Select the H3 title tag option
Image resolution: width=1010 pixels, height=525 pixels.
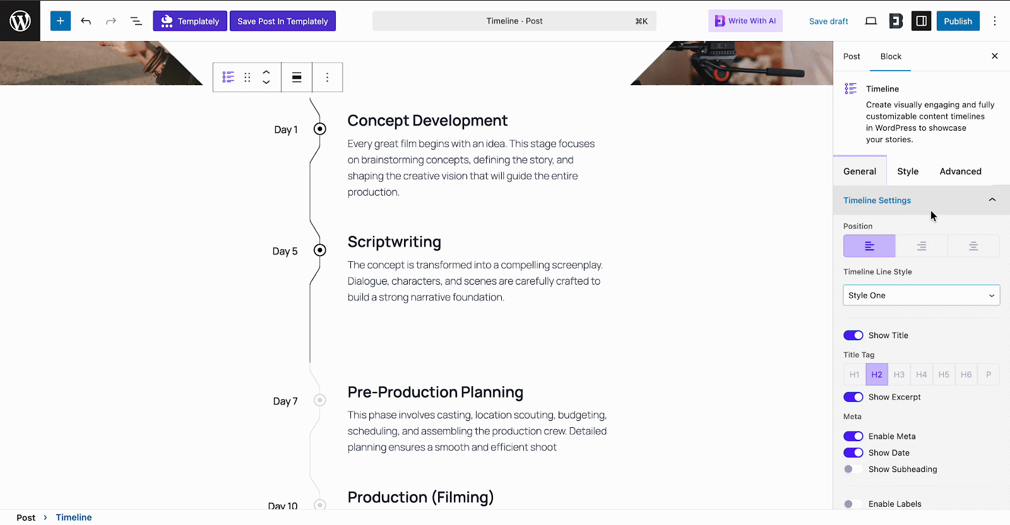click(x=898, y=374)
